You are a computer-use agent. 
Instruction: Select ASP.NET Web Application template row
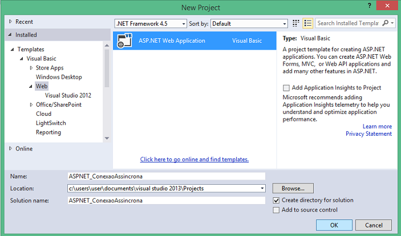coord(195,40)
